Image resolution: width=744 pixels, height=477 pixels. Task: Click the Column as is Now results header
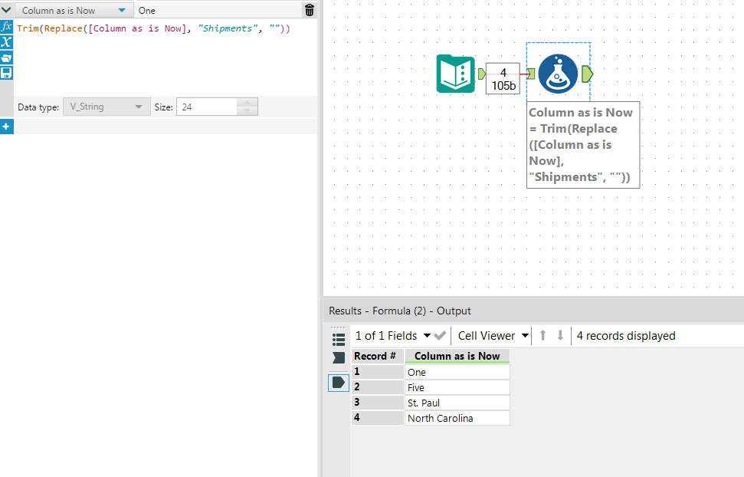click(x=457, y=357)
